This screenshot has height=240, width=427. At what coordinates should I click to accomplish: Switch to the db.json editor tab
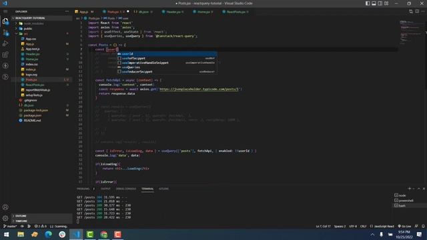(x=143, y=12)
